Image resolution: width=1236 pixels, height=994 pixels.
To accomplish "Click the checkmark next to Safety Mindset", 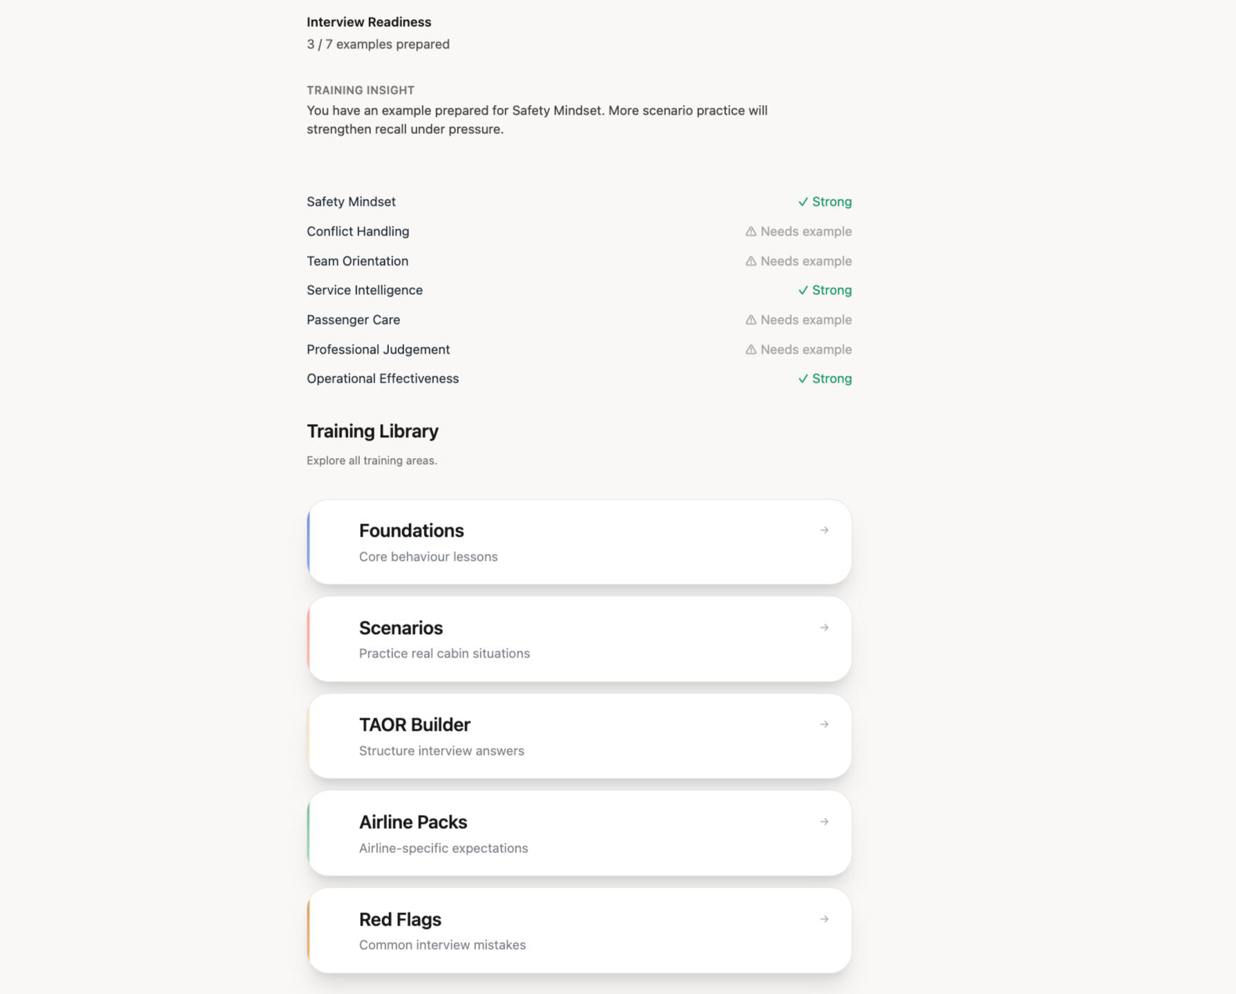I will (x=803, y=202).
